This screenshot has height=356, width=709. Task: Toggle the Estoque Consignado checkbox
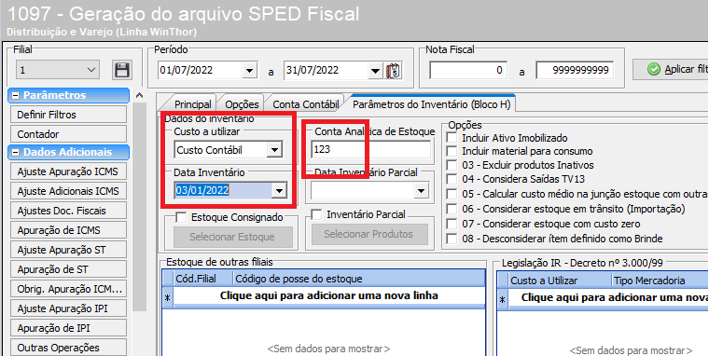coord(181,217)
